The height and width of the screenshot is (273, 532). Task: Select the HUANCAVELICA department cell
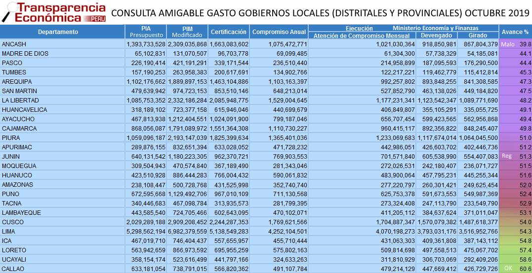coord(62,109)
